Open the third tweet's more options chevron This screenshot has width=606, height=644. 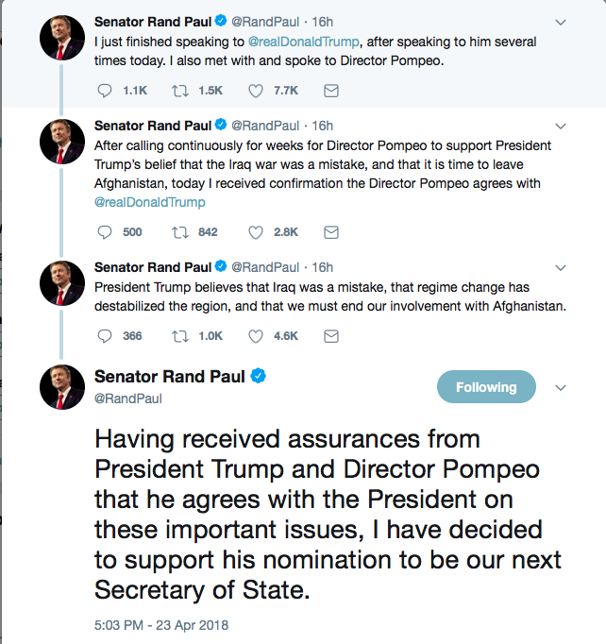(x=561, y=267)
